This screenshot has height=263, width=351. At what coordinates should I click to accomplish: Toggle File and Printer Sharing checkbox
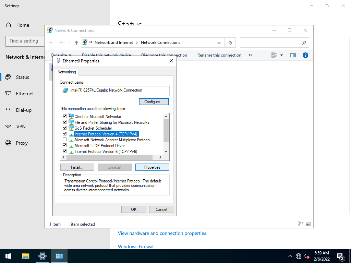click(x=65, y=122)
